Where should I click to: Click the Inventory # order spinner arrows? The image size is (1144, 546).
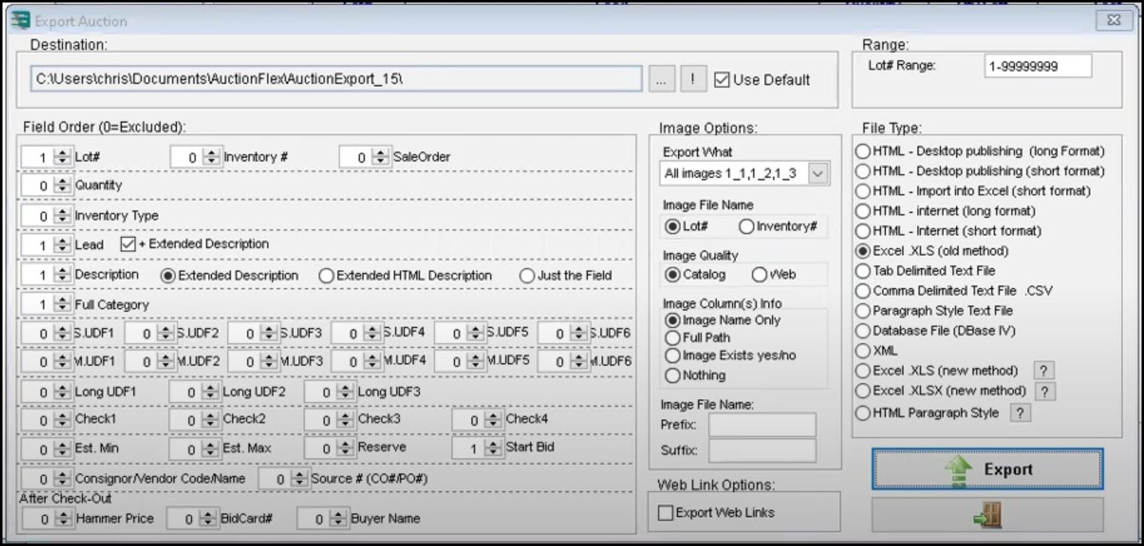click(212, 157)
